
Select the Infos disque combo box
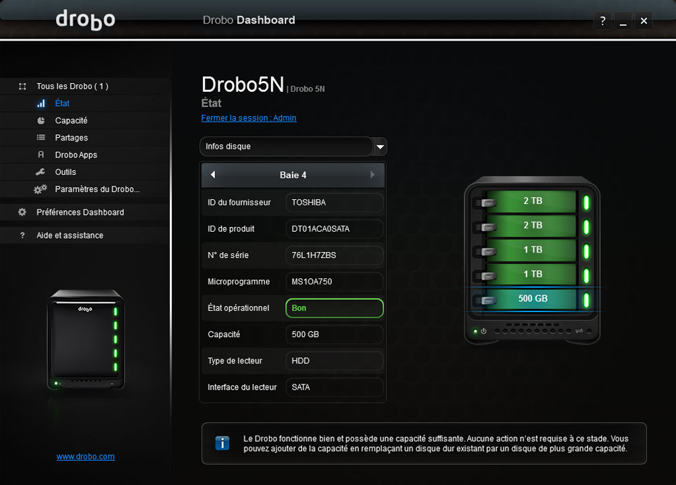pos(293,147)
